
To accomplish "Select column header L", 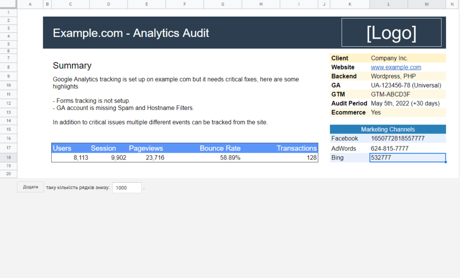I will click(x=389, y=4).
